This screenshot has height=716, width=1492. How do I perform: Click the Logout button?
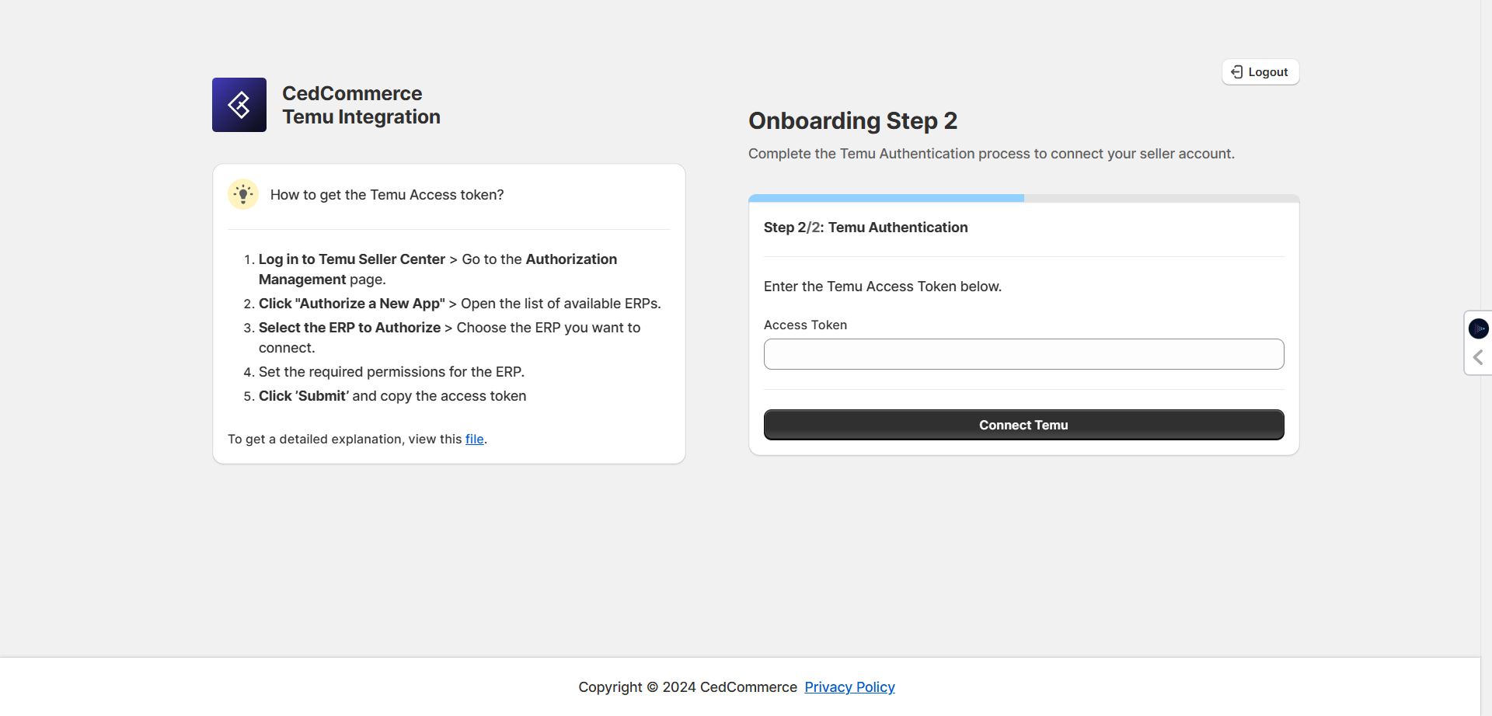coord(1260,72)
